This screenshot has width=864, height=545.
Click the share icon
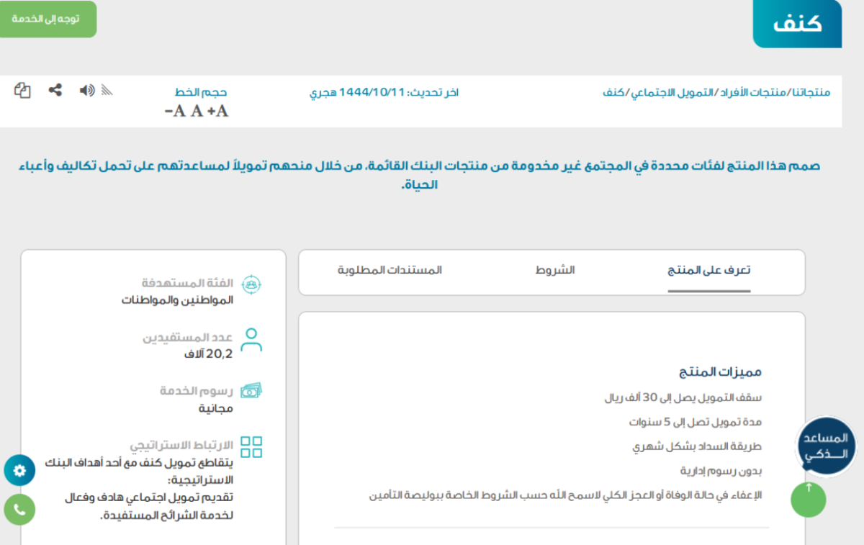55,90
